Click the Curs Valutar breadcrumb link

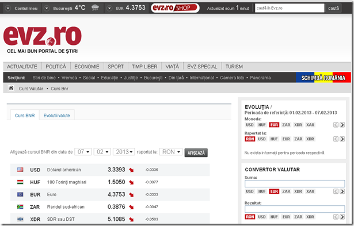pos(31,89)
